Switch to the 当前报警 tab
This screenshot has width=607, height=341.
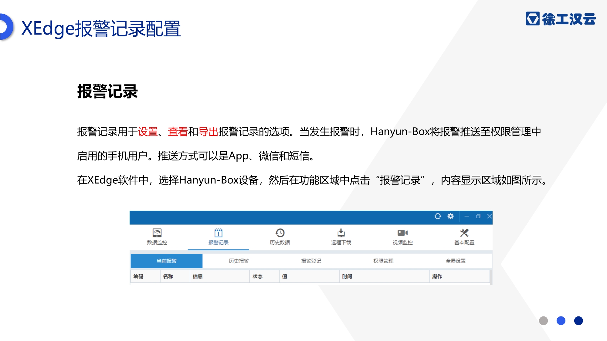click(167, 261)
